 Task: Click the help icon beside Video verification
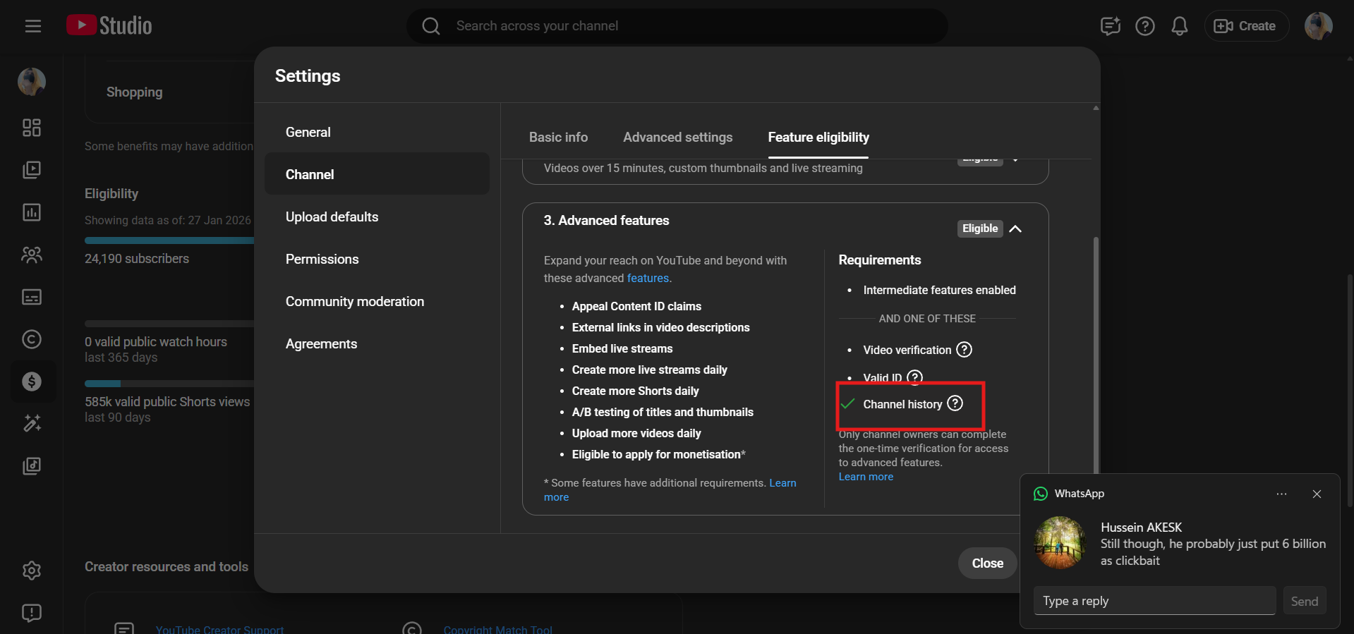pos(964,350)
